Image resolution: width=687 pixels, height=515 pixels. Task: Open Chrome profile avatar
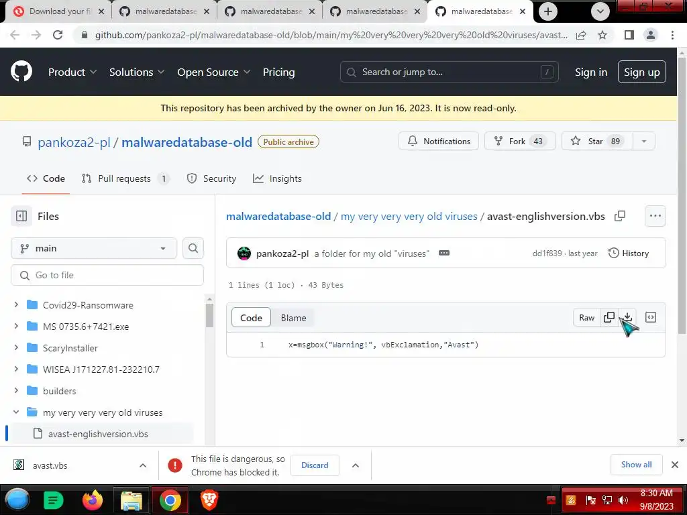pyautogui.click(x=651, y=35)
